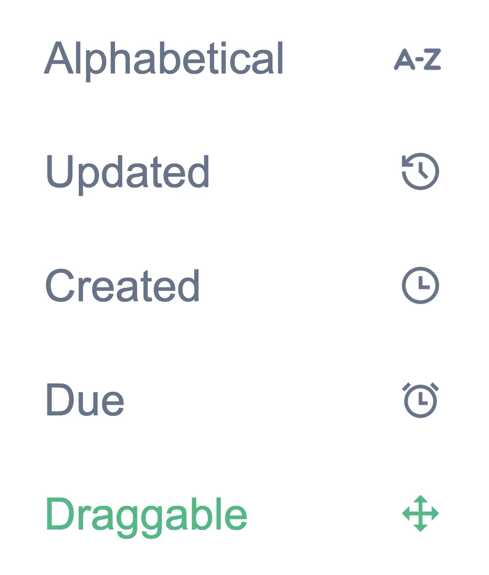Sort items by Updated
The height and width of the screenshot is (575, 489).
coord(128,172)
